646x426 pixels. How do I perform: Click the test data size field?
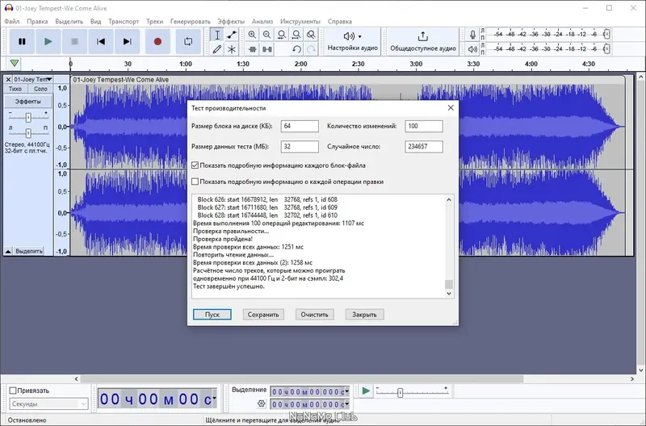pyautogui.click(x=300, y=147)
